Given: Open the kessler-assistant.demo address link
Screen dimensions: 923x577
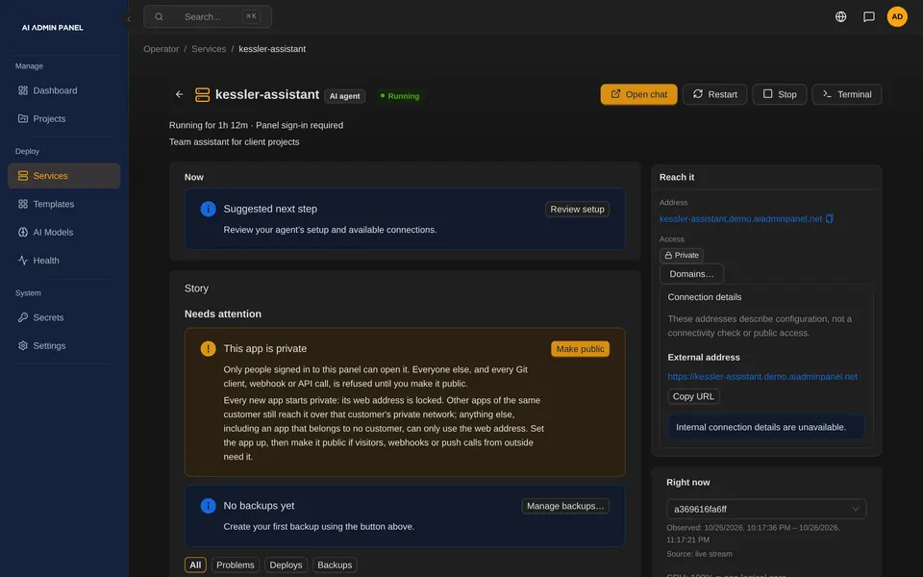Looking at the screenshot, I should [x=740, y=218].
